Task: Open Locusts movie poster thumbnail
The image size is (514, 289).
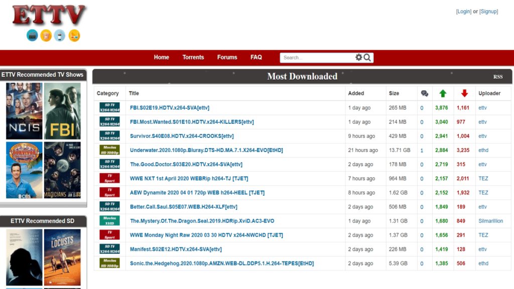Action: 62,257
